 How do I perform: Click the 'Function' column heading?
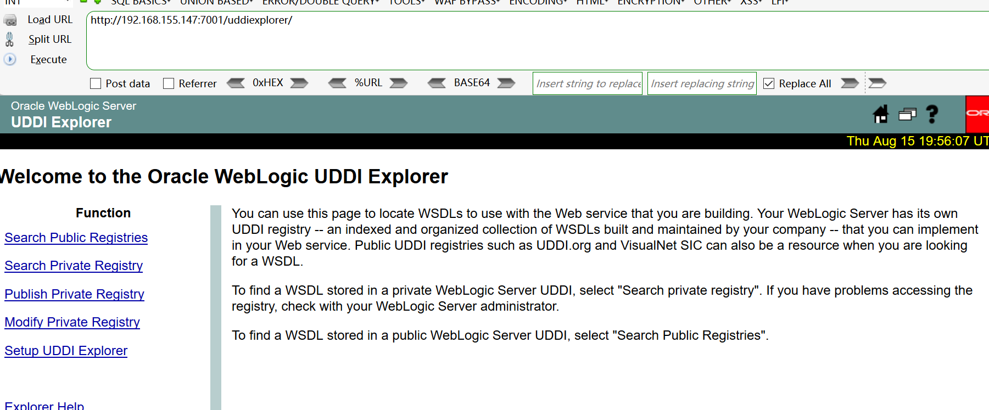(x=103, y=213)
